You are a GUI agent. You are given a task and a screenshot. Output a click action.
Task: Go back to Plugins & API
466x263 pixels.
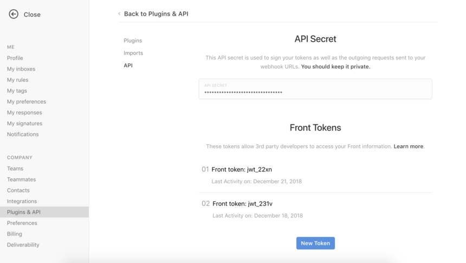[x=156, y=14]
